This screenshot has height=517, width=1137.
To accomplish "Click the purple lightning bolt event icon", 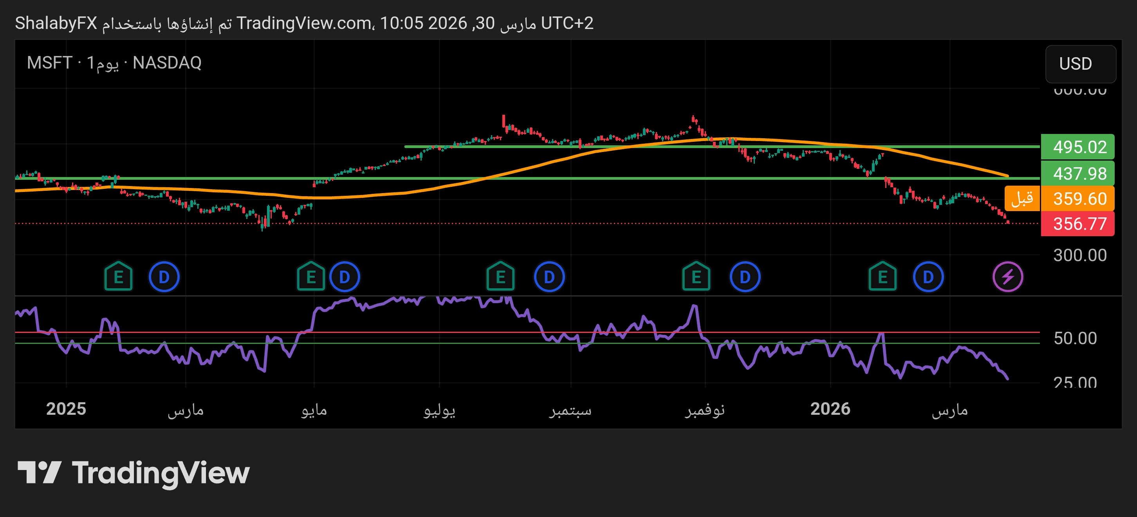I will pyautogui.click(x=1008, y=277).
